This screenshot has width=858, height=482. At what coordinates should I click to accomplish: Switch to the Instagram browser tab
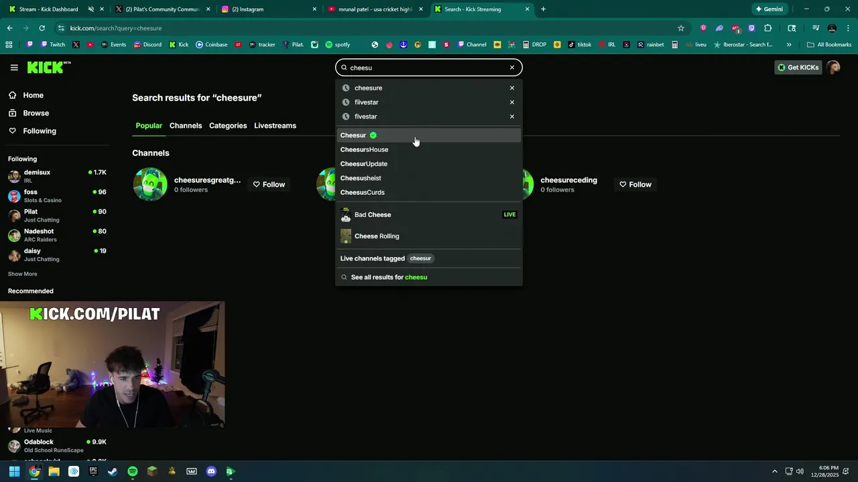(x=268, y=9)
